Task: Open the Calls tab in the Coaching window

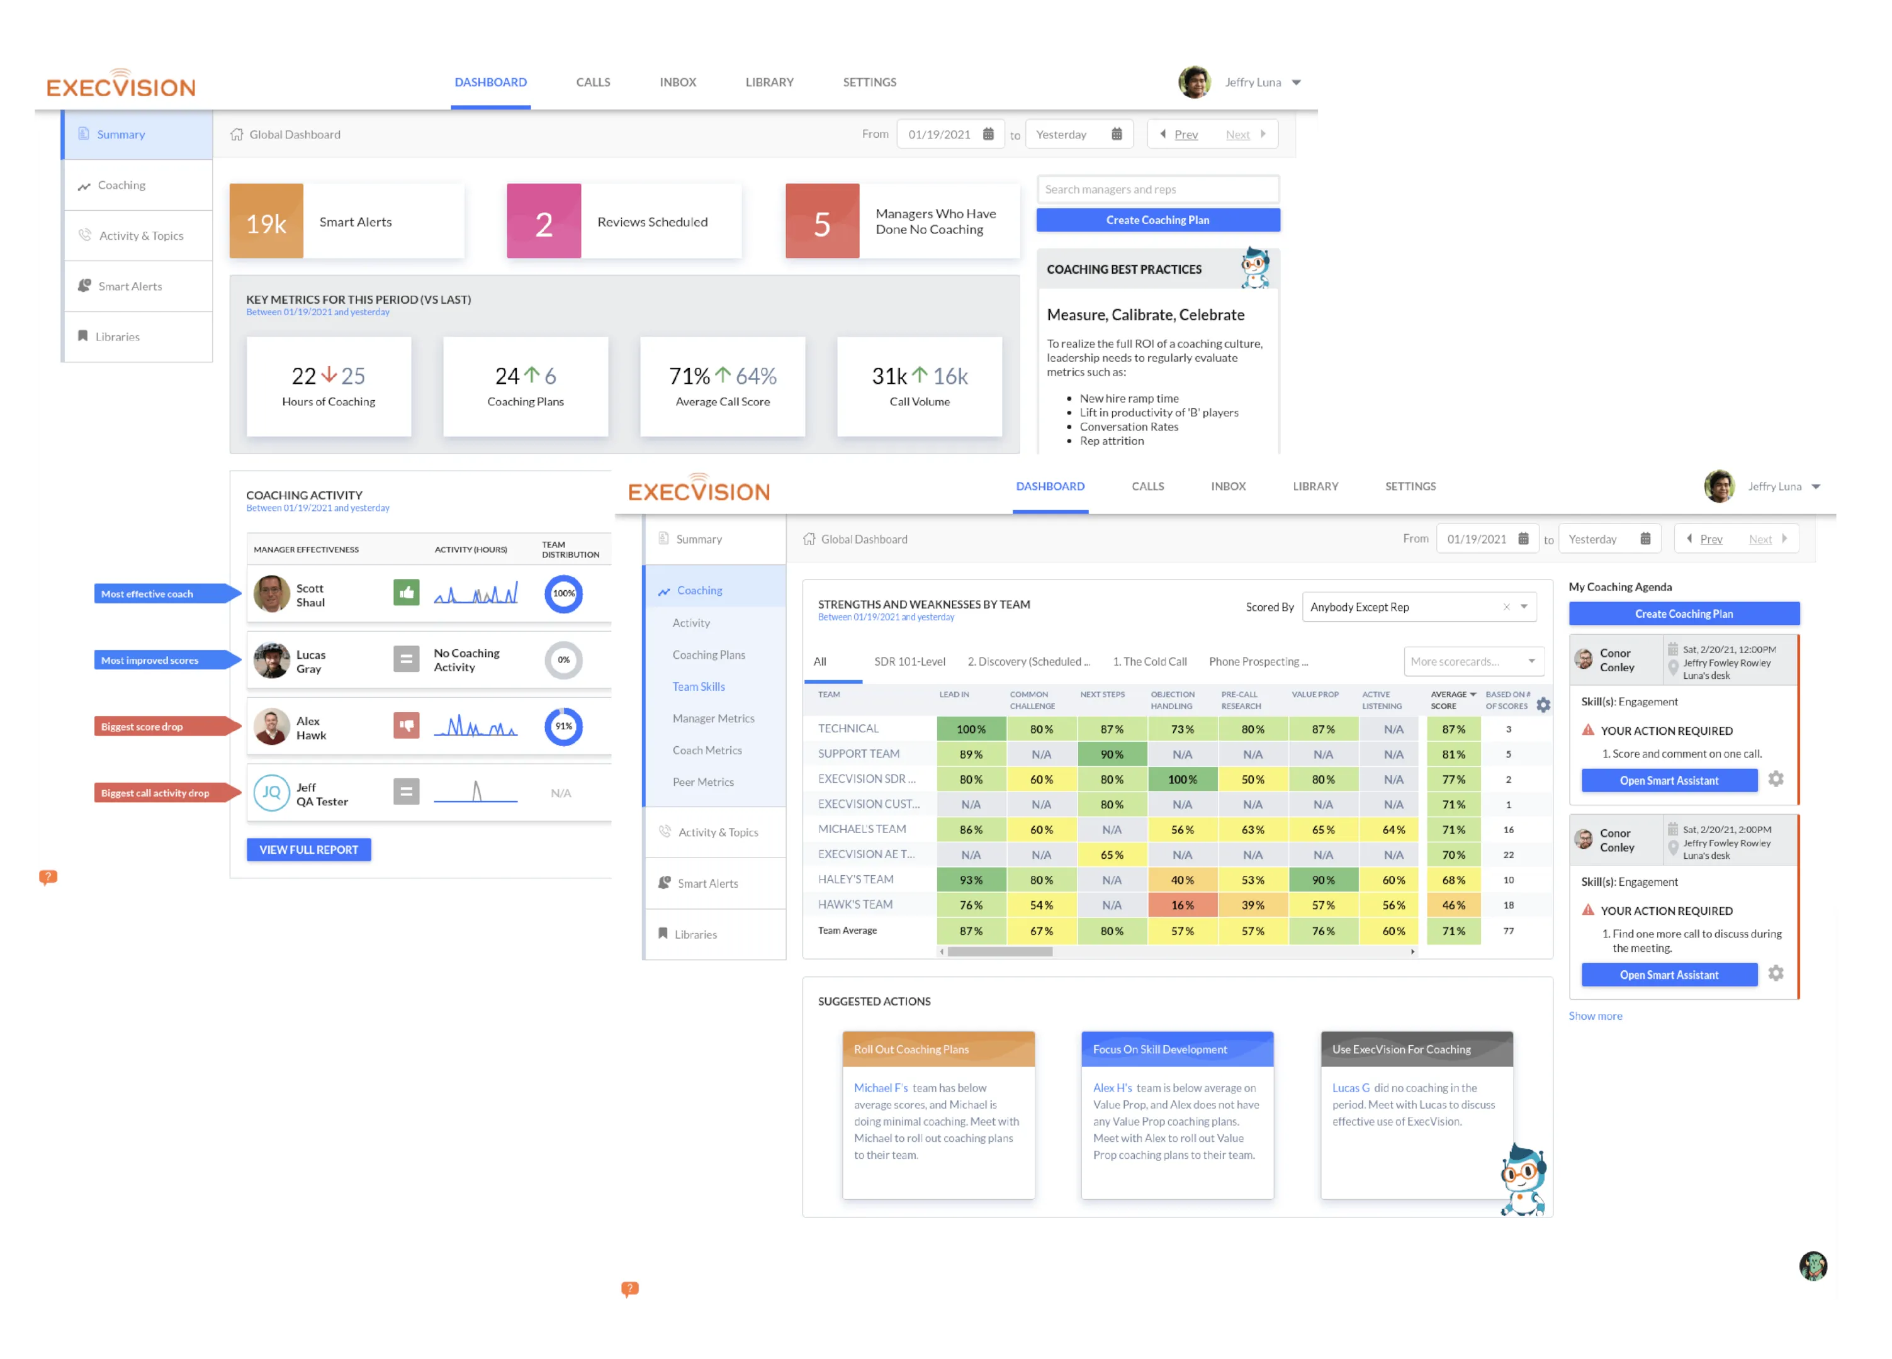Action: [1147, 486]
